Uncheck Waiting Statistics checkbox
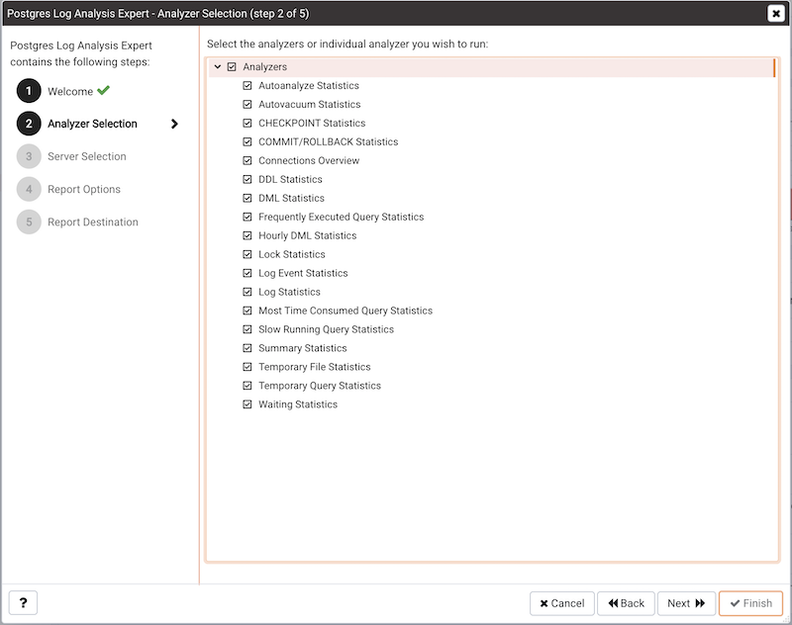 point(247,404)
